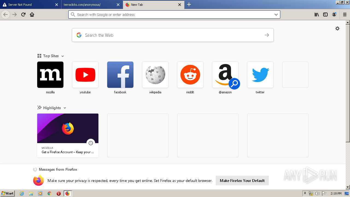This screenshot has width=350, height=197.
Task: Click the Messages from Firefox heading
Action: (58, 169)
